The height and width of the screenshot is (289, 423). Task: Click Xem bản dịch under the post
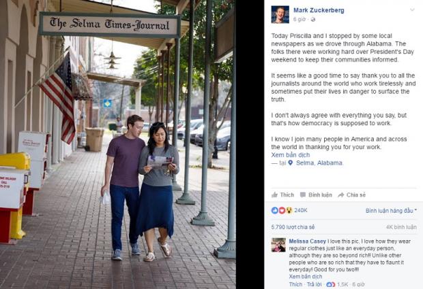click(x=290, y=155)
